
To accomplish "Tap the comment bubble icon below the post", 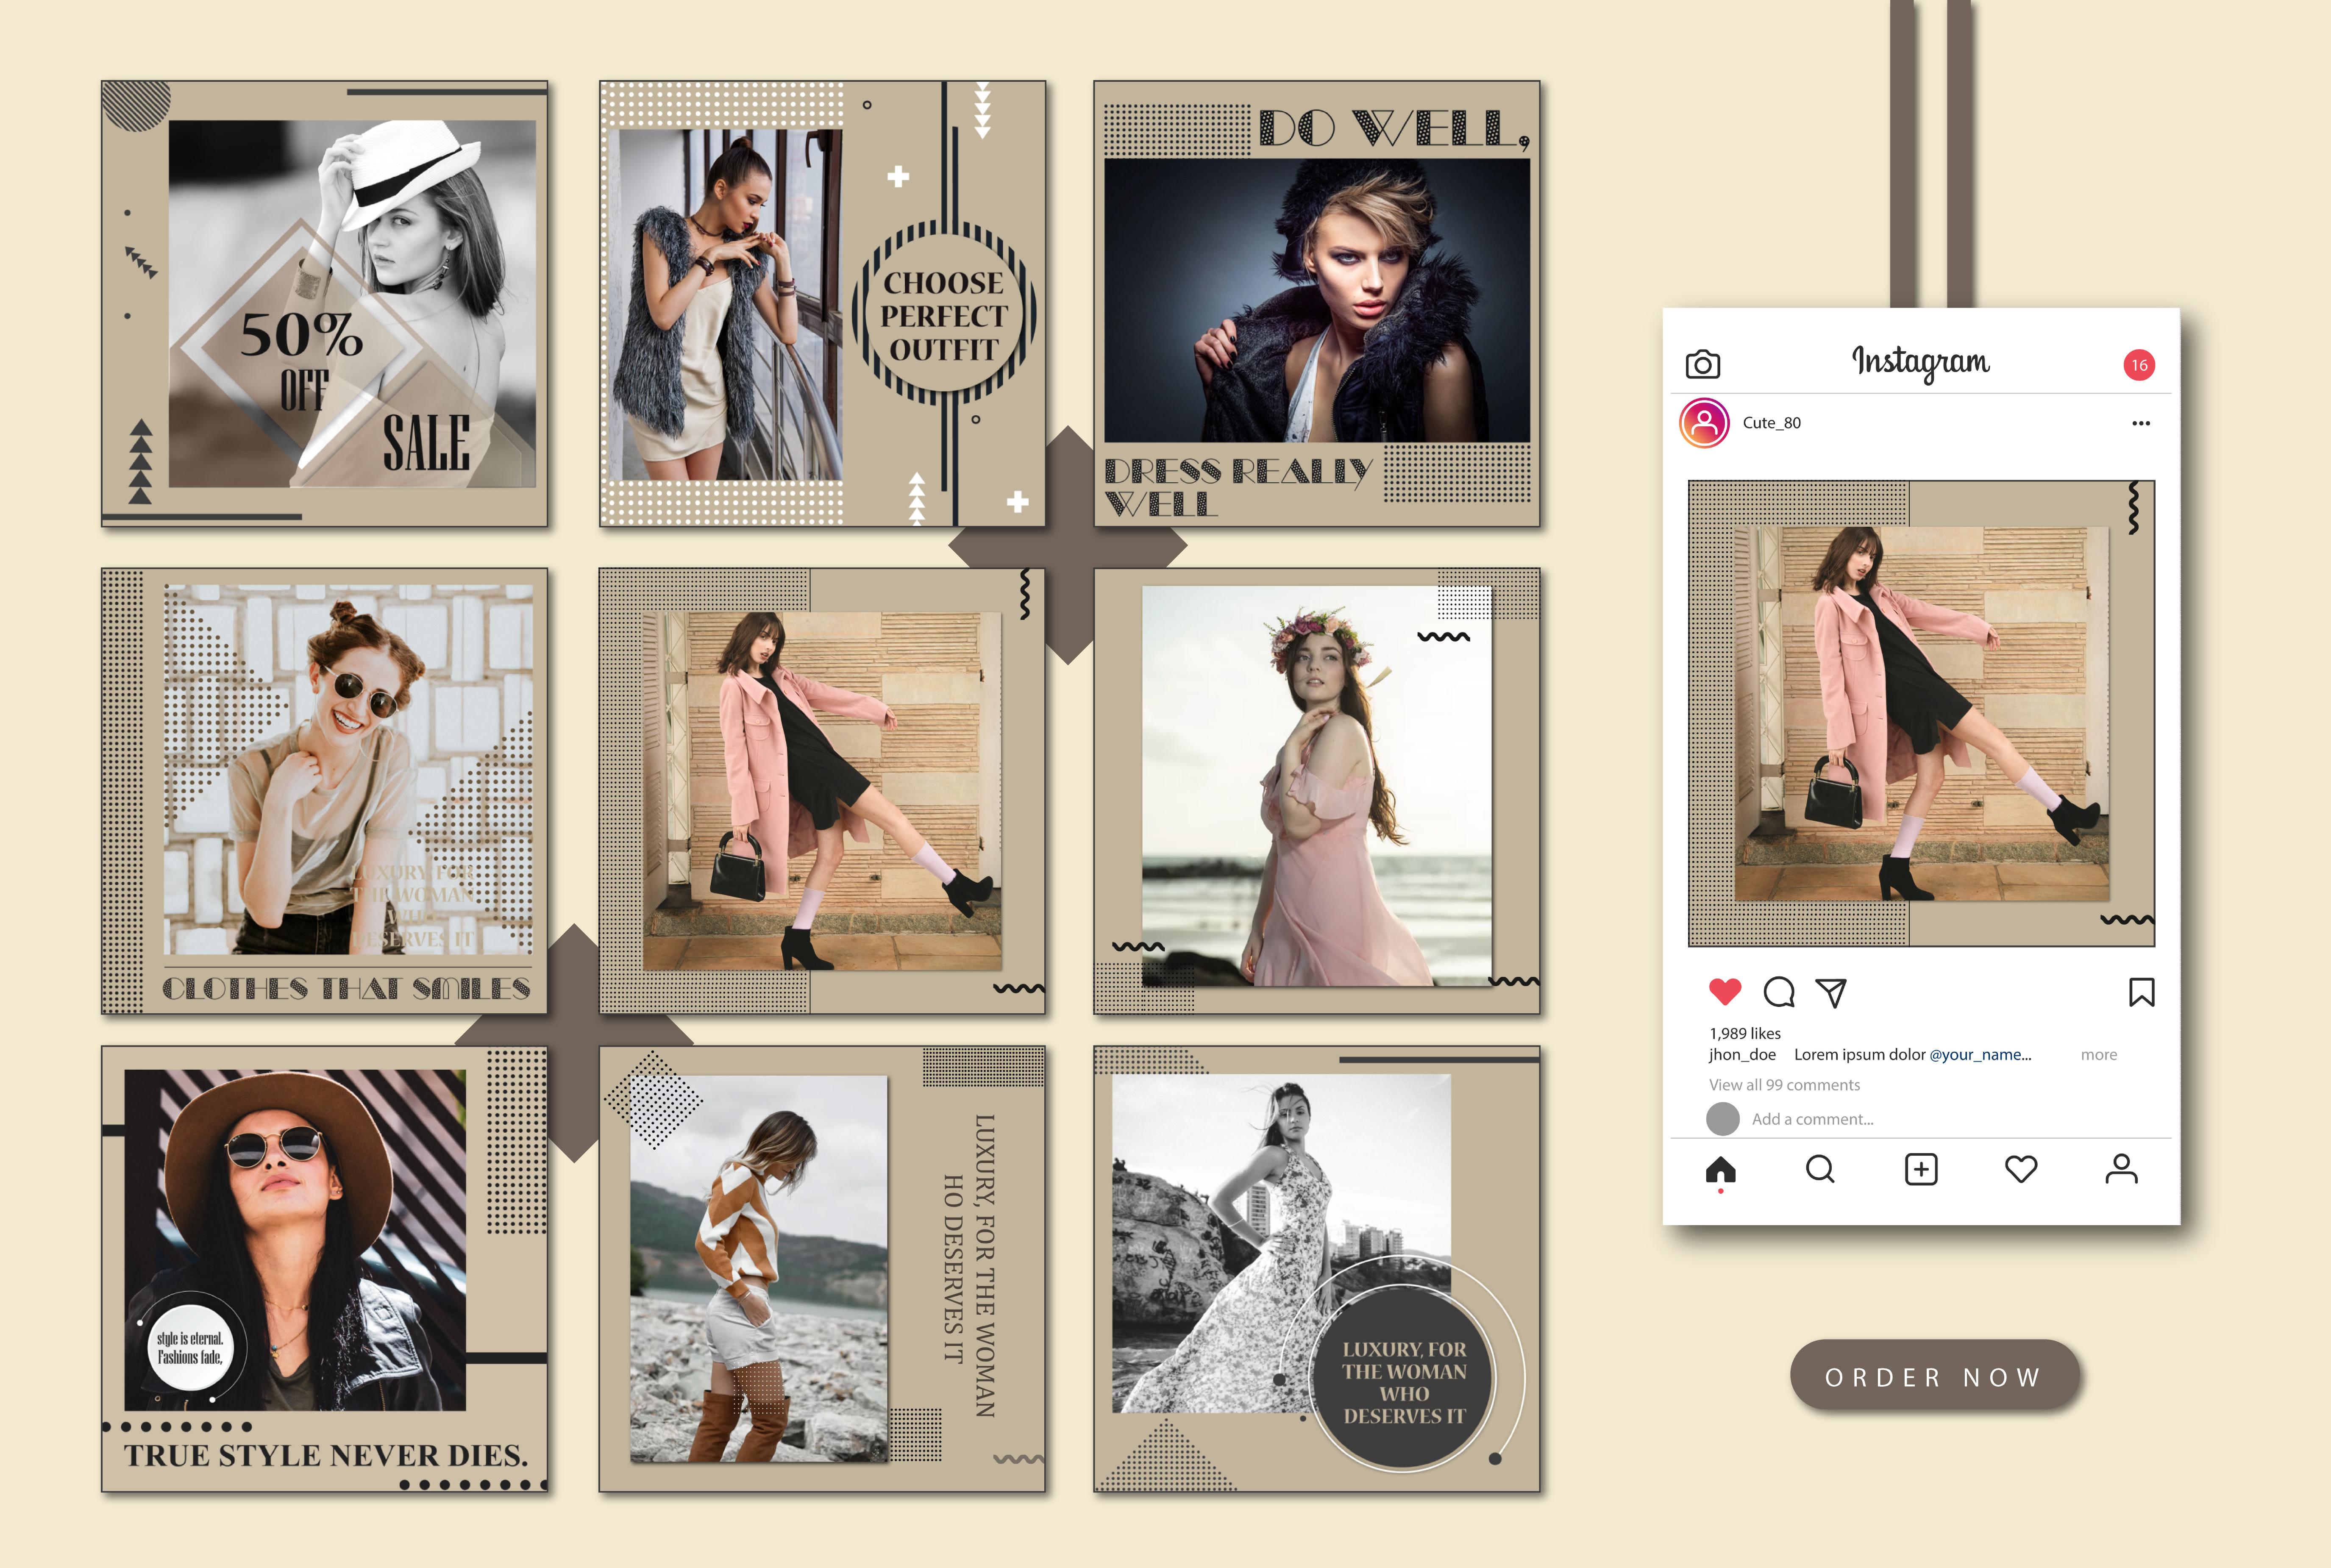I will [1780, 993].
